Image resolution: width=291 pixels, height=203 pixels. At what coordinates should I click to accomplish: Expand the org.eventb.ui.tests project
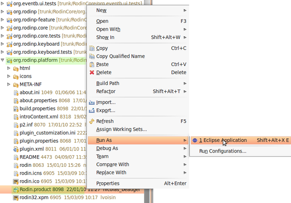pyautogui.click(x=3, y=3)
